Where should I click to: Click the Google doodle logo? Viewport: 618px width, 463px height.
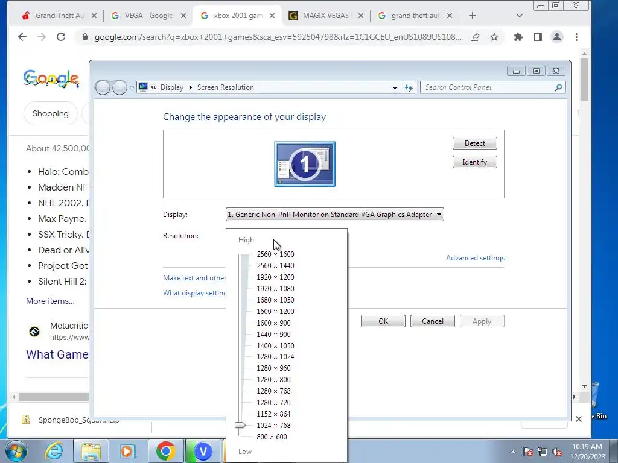(51, 79)
